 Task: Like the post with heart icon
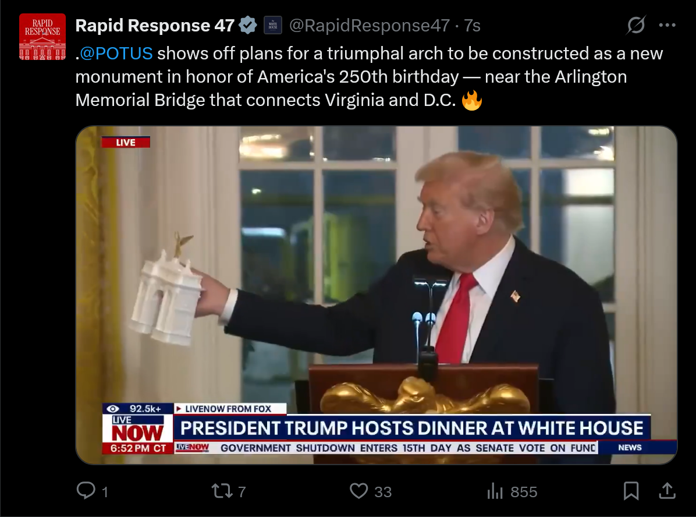[358, 491]
